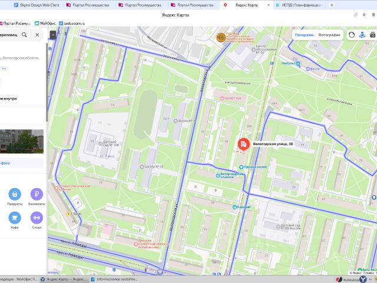Screen dimensions: 377x283
Task: Select the Кафе category icon
Action: (x=15, y=218)
